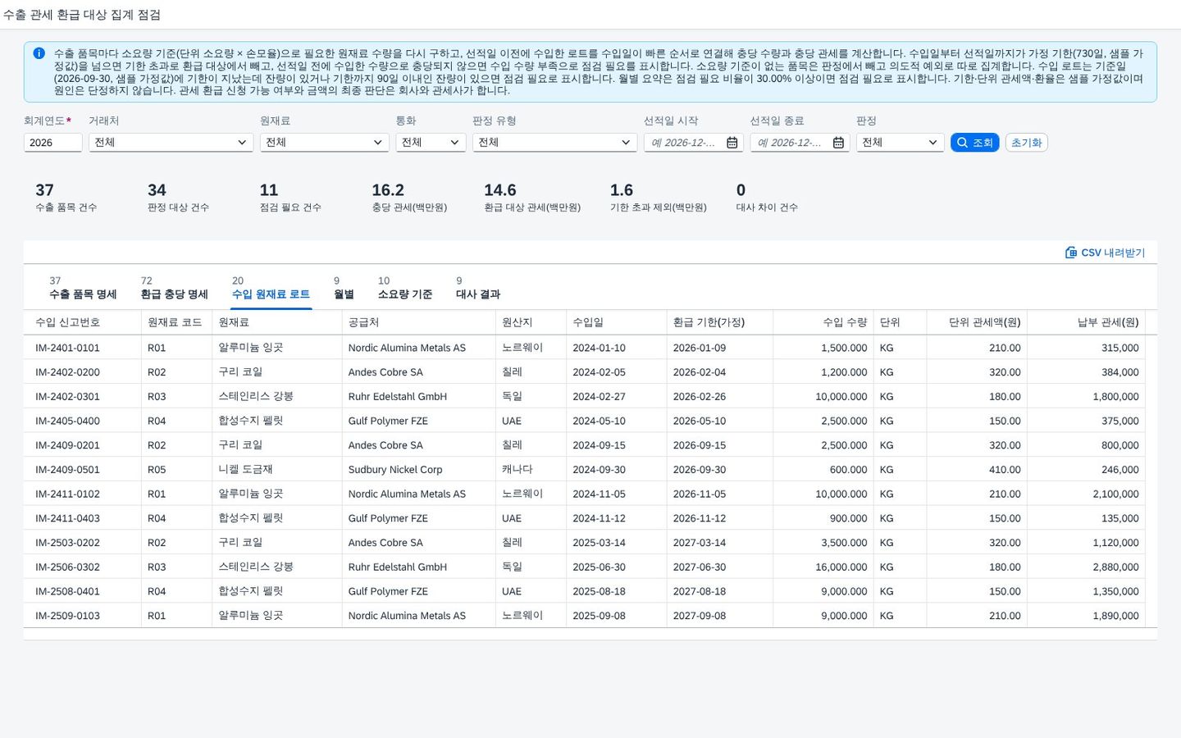This screenshot has width=1181, height=738.
Task: Select row IM-2402-0301
Action: tap(584, 396)
